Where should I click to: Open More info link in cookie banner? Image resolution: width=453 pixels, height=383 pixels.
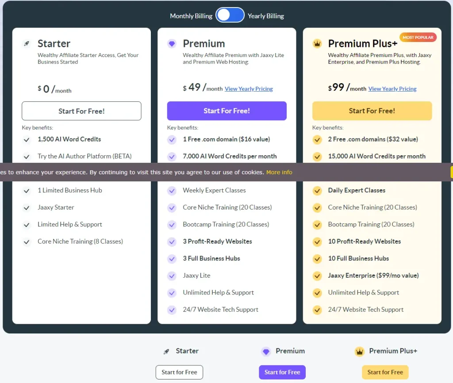pos(279,172)
